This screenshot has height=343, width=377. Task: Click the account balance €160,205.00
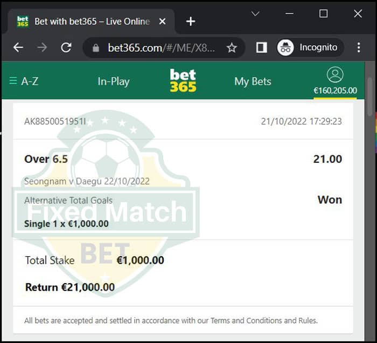point(335,91)
